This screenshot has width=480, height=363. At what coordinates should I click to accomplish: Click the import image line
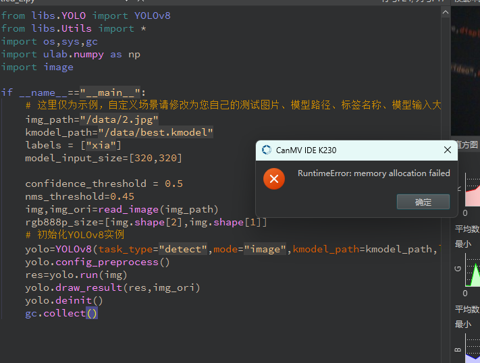(x=37, y=67)
